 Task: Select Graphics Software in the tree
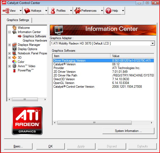click(34, 36)
